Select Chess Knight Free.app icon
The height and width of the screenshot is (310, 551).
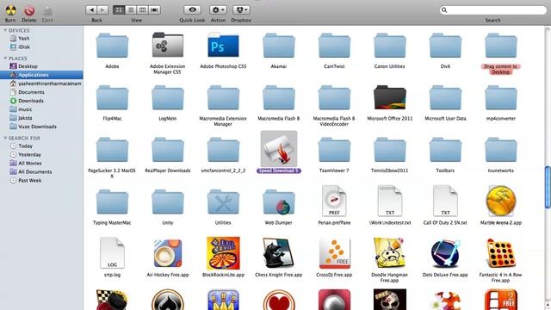click(279, 253)
